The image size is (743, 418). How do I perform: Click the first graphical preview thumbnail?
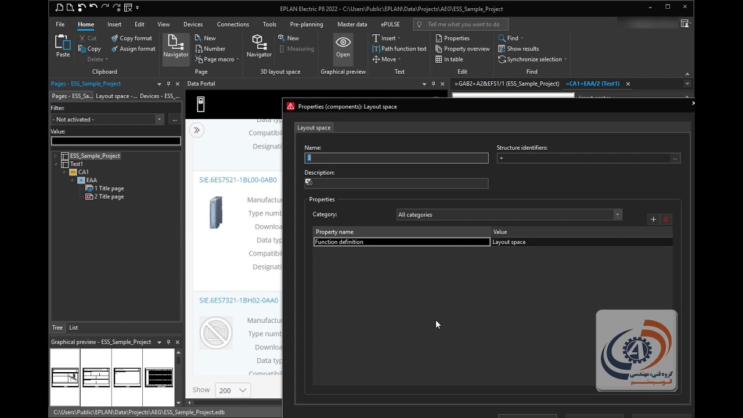click(65, 377)
